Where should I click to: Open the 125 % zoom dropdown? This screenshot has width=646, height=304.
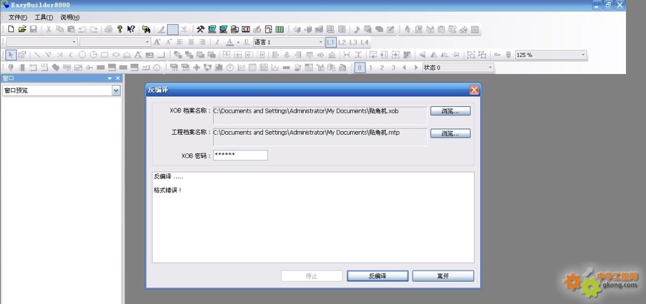pyautogui.click(x=583, y=55)
